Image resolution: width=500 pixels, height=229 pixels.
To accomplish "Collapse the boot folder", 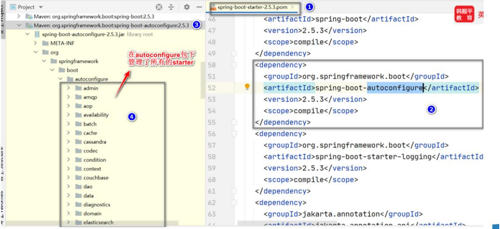I will coord(52,70).
